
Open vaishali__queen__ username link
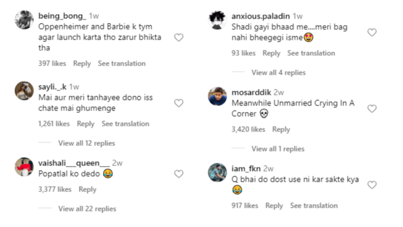tap(74, 163)
